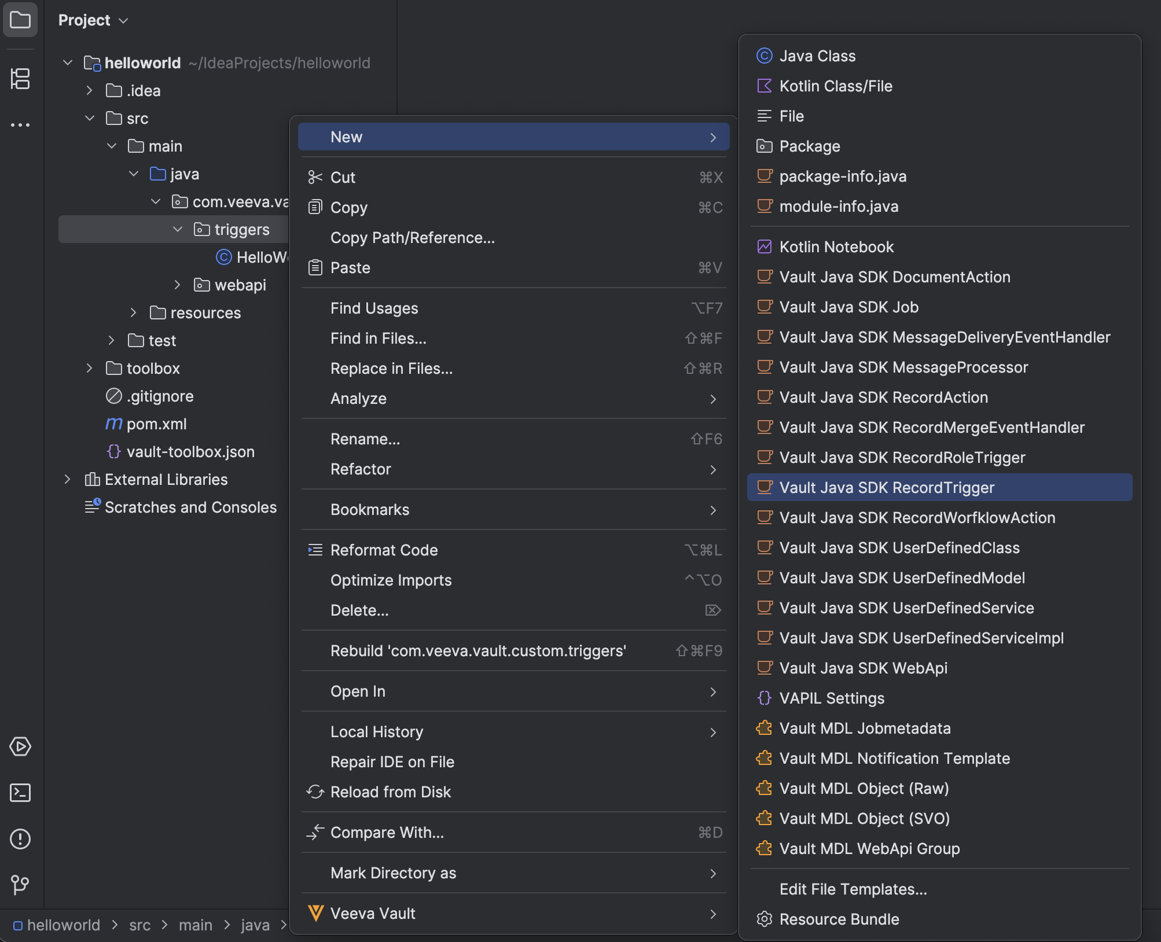Choose Find Usages from context menu
This screenshot has width=1161, height=942.
click(x=513, y=308)
